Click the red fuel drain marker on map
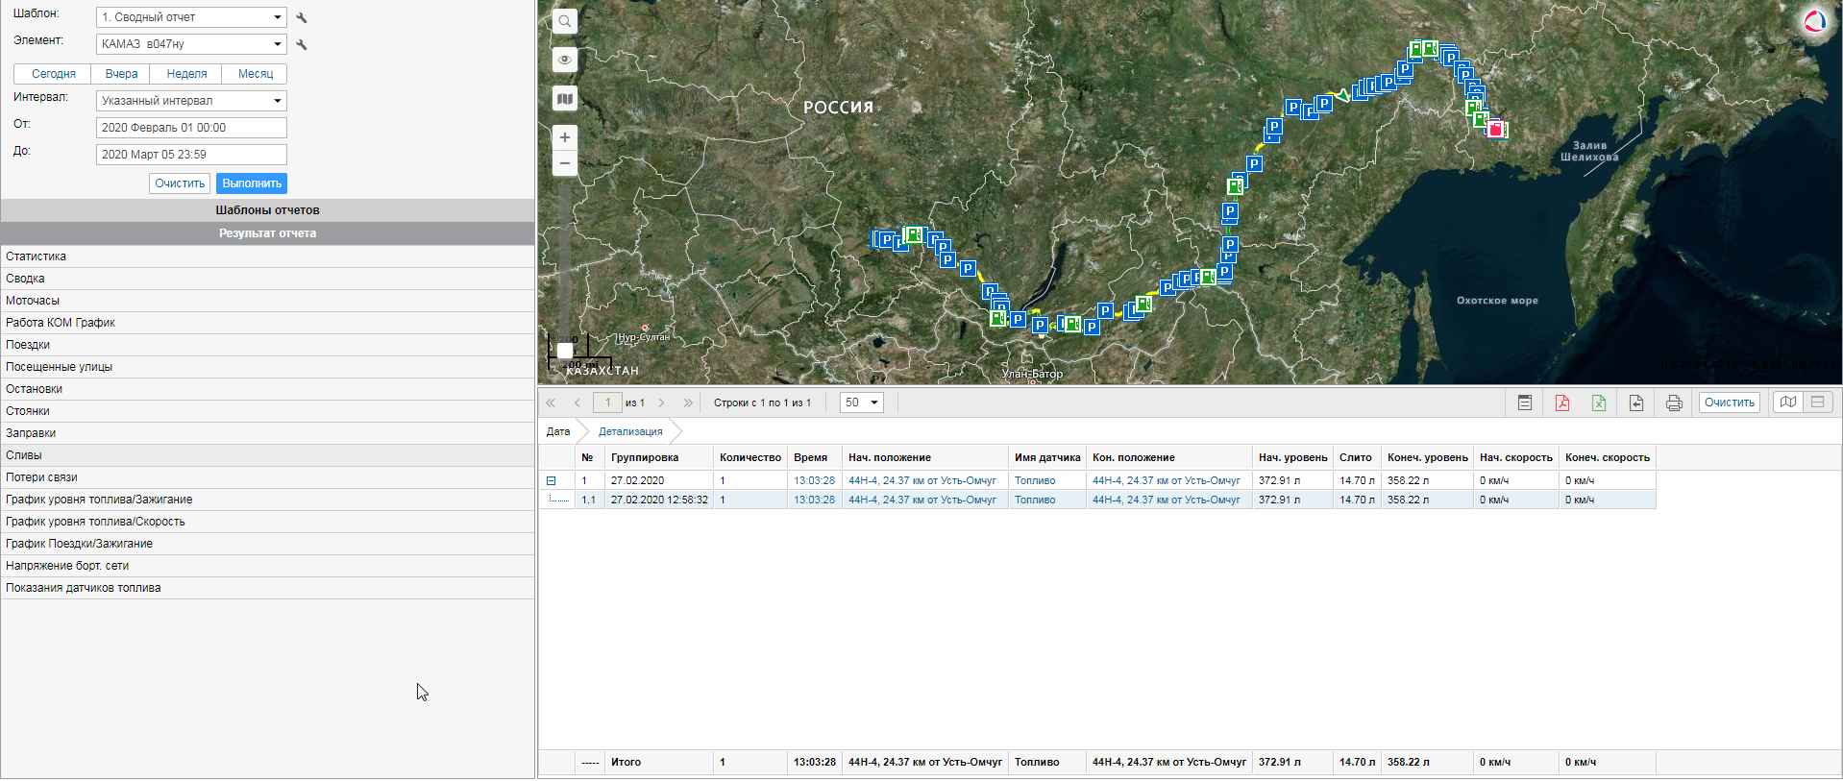The image size is (1843, 781). coord(1496,129)
